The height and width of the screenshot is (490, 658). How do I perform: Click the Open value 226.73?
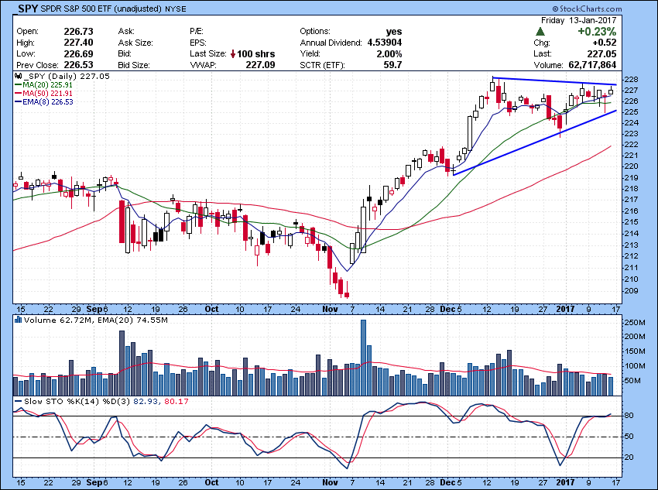pyautogui.click(x=78, y=32)
